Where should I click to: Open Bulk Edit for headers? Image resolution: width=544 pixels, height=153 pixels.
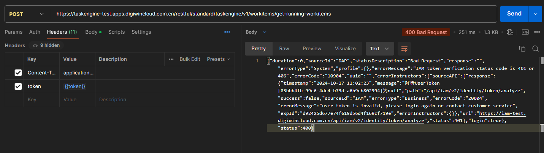coord(190,59)
